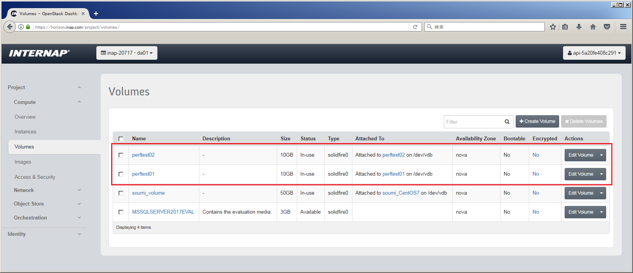Click the browser back arrow button

10,27
